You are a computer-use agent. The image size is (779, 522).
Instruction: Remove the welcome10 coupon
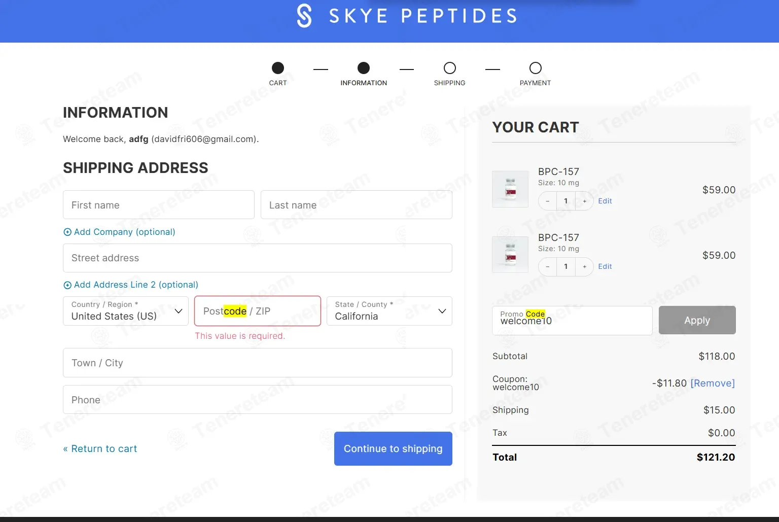tap(713, 383)
